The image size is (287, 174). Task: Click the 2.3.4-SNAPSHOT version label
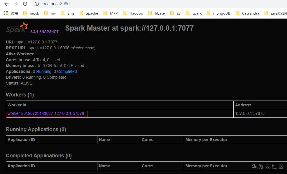tap(44, 32)
